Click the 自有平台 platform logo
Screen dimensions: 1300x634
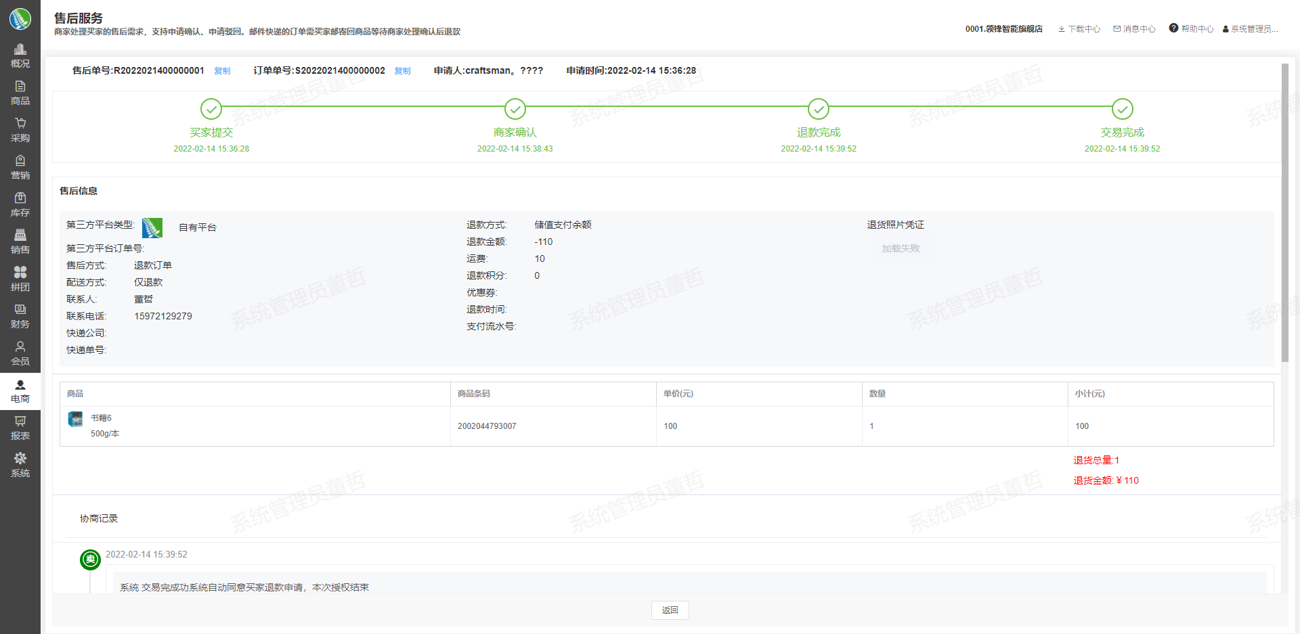152,228
